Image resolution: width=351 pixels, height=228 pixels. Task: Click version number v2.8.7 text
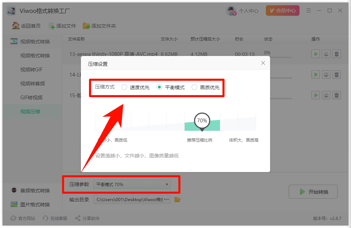point(327,219)
